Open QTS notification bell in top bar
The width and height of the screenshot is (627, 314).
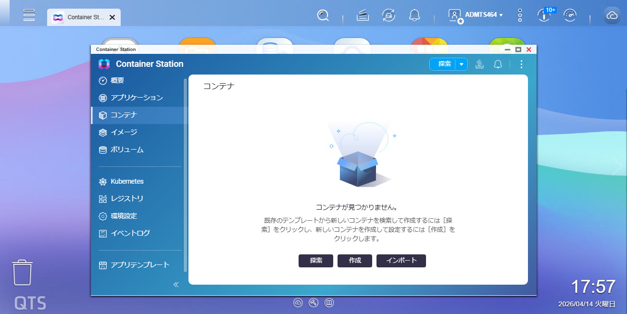[414, 15]
